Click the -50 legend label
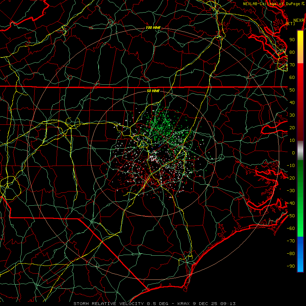The width and height of the screenshot is (306, 306). click(x=291, y=216)
